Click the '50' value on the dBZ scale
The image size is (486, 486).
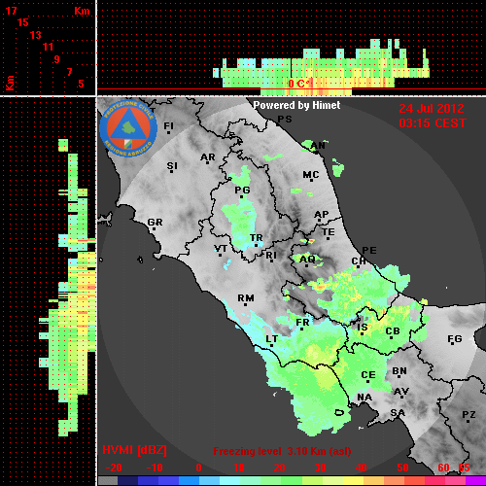(402, 468)
